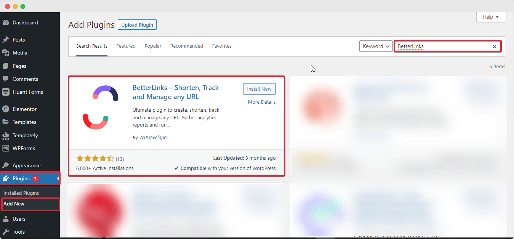Open More Details for BetterLinks
This screenshot has width=514, height=239.
pos(262,102)
